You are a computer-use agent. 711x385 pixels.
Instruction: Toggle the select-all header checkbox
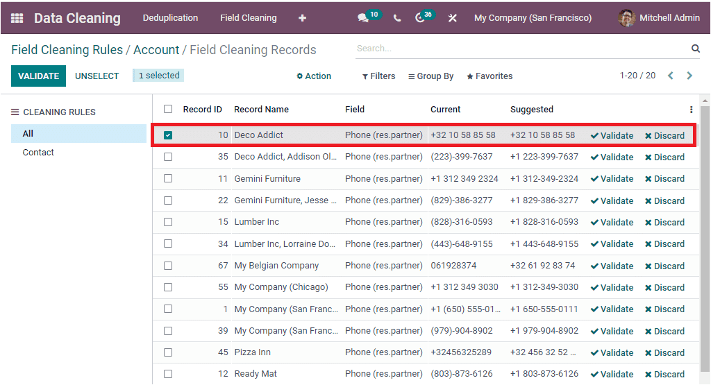pyautogui.click(x=168, y=109)
